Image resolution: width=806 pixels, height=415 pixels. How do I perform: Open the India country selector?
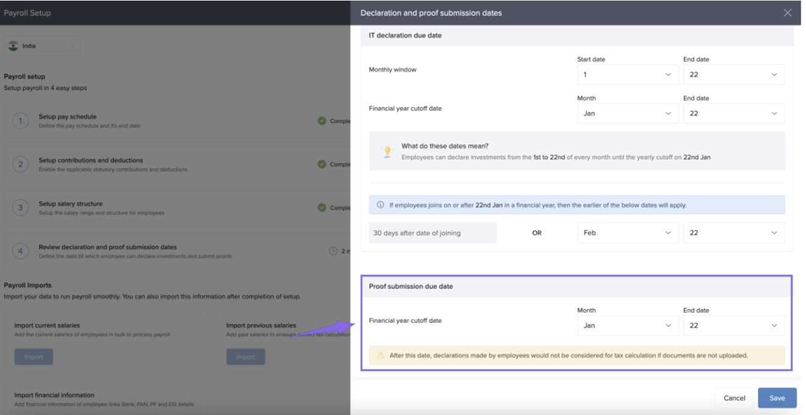coord(42,46)
